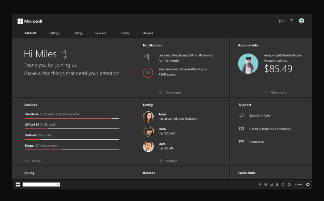Open the Windows Start button
Viewport: 324px width, 201px height.
[x=18, y=185]
